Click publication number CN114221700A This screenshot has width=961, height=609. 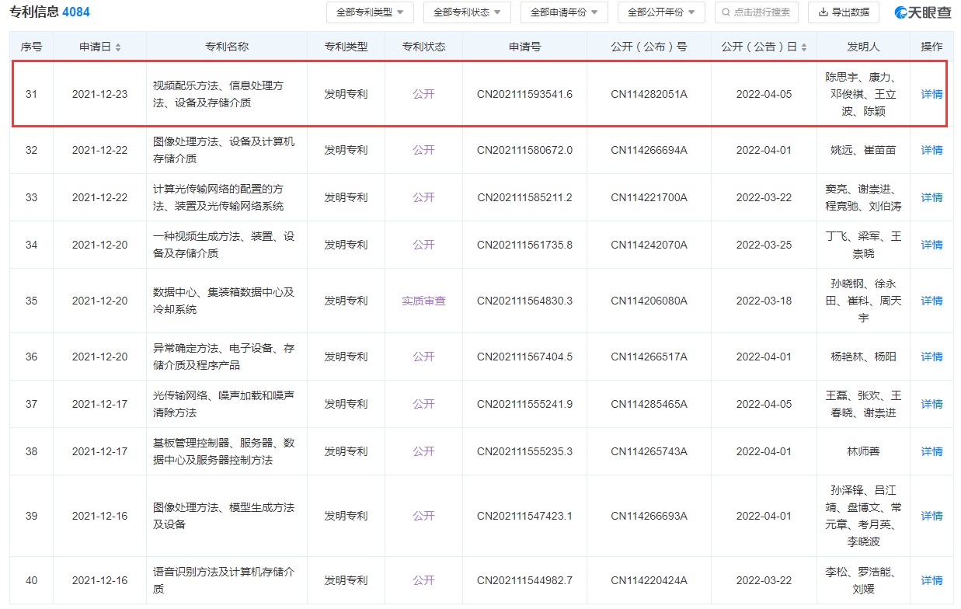[x=649, y=197]
